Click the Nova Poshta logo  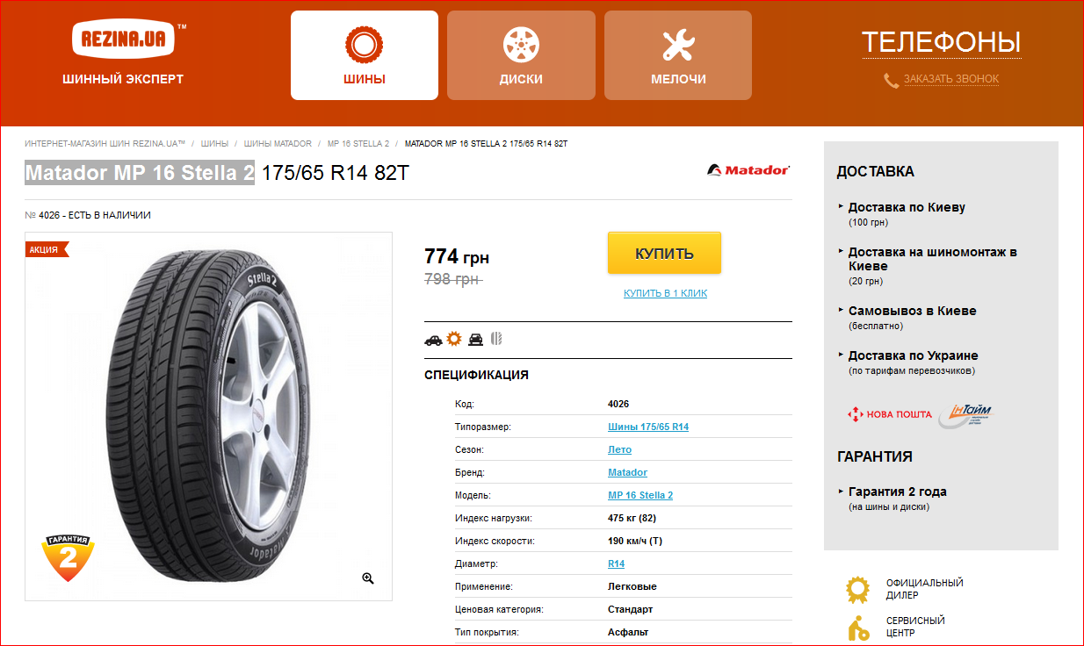(x=888, y=414)
